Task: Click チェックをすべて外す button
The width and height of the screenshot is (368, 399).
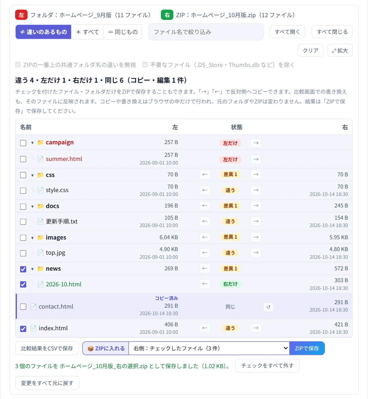Action: [x=267, y=366]
